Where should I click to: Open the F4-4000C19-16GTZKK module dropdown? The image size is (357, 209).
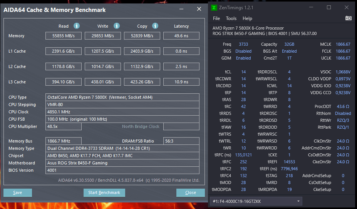click(256, 201)
